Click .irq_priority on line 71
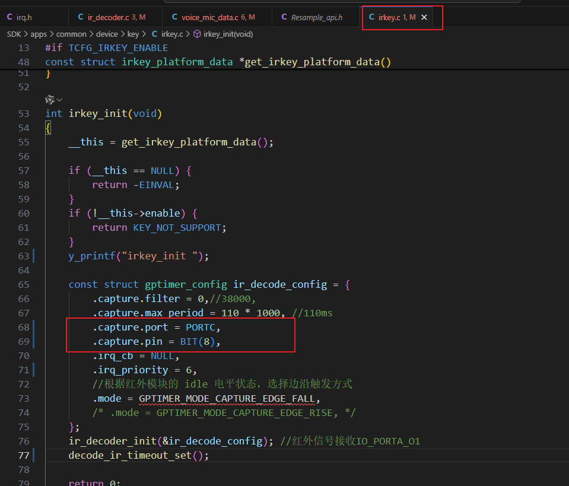569x486 pixels. pyautogui.click(x=131, y=370)
